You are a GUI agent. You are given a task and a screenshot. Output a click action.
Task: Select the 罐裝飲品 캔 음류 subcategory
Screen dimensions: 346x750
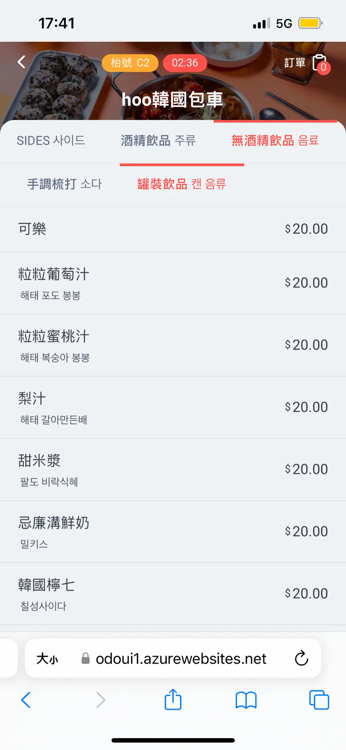coord(182,184)
